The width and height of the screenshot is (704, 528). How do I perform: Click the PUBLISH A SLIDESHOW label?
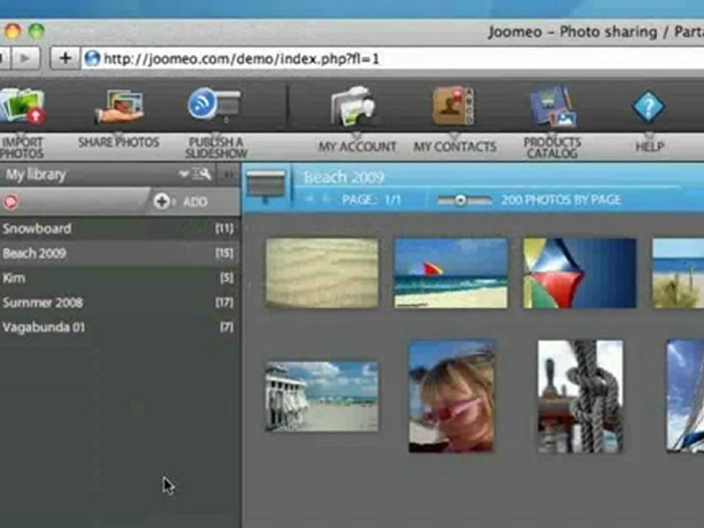coord(216,147)
